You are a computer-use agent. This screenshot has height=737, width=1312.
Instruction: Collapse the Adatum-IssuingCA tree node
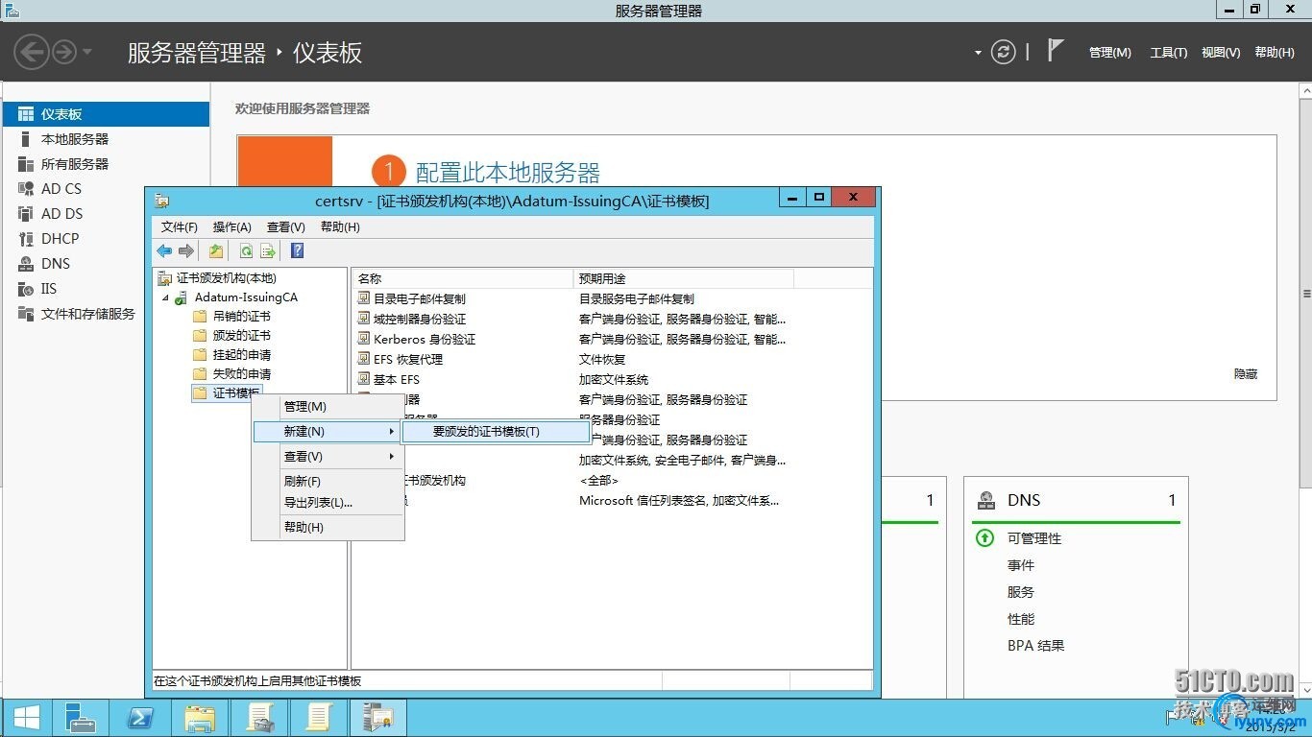(x=164, y=297)
